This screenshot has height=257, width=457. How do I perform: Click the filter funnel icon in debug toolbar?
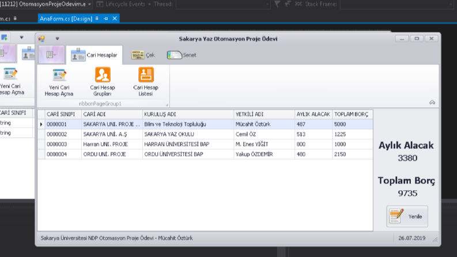click(277, 4)
